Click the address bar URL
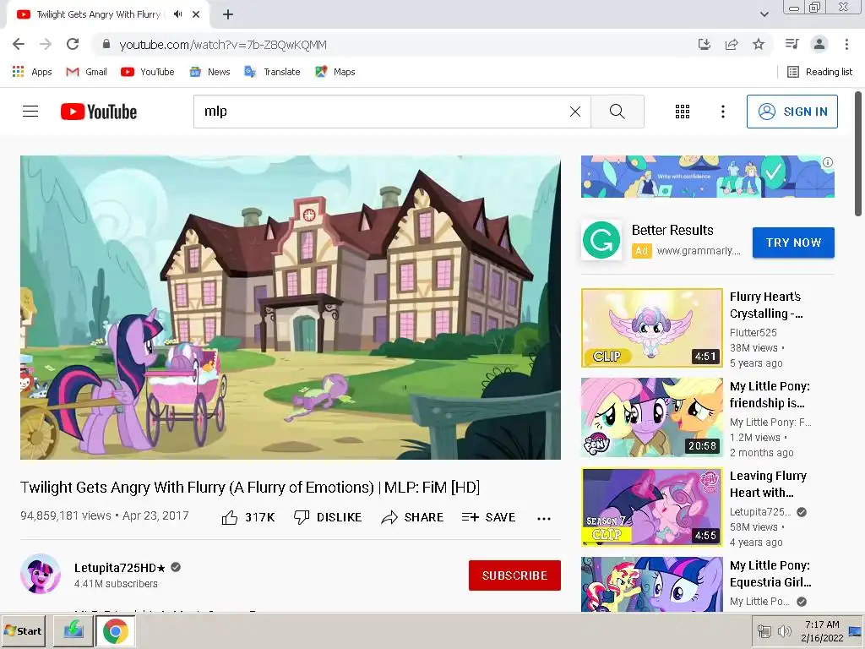This screenshot has height=649, width=865. tap(223, 45)
